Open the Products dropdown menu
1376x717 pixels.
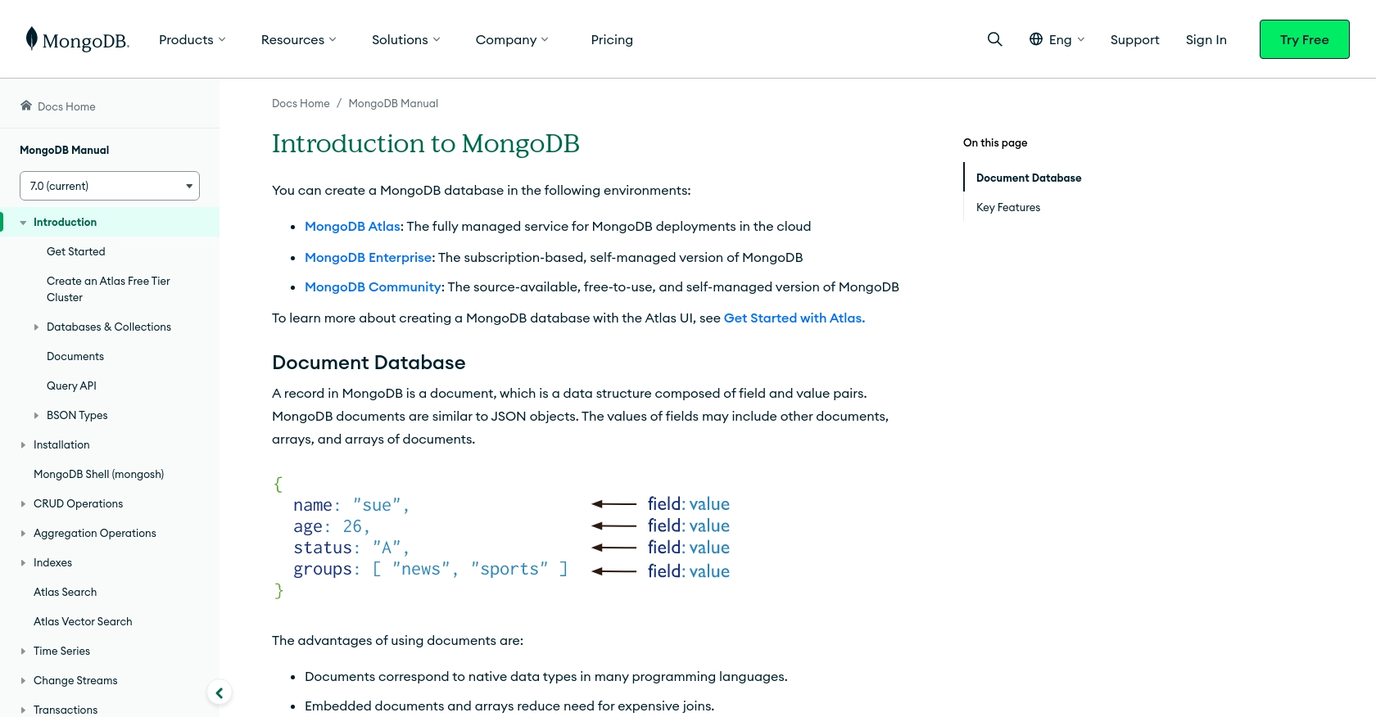coord(192,39)
